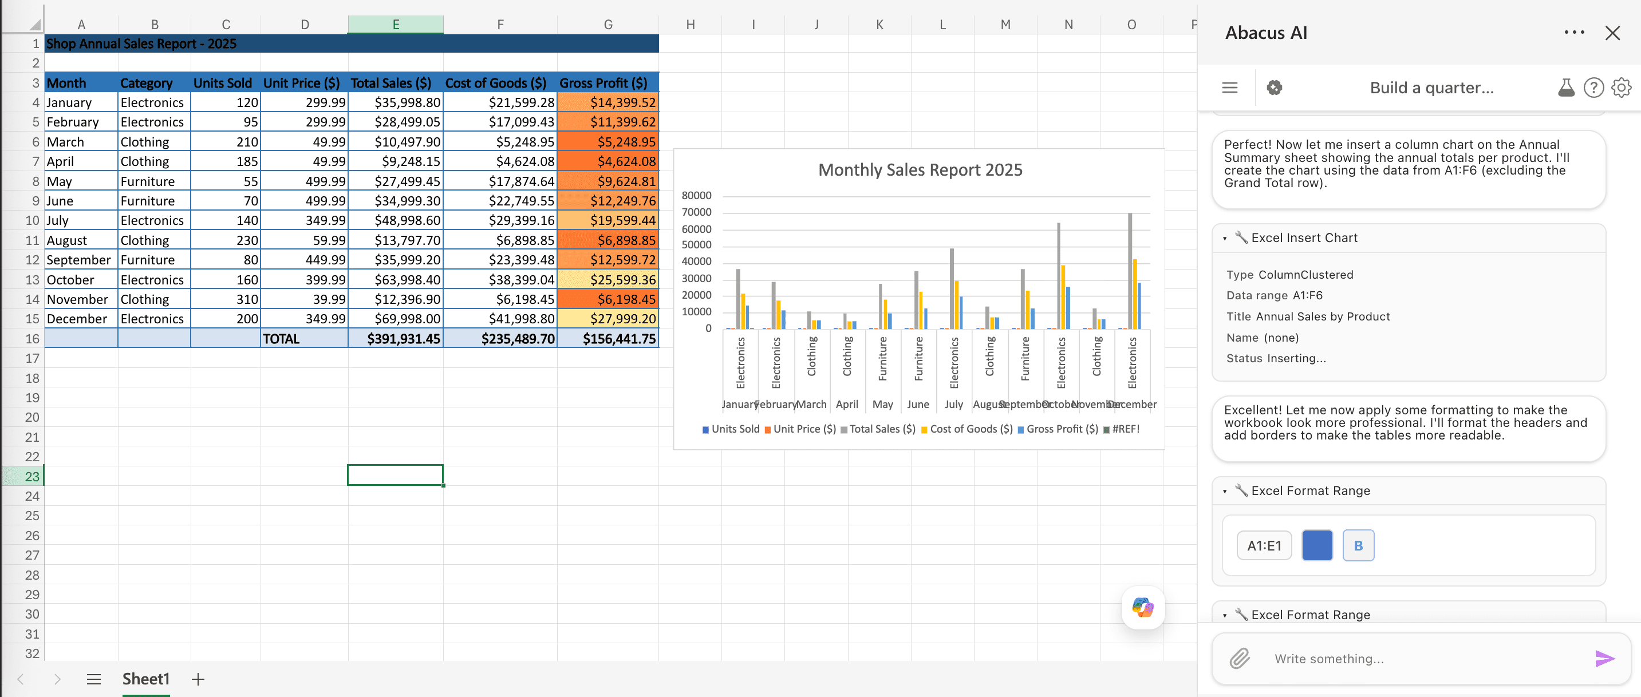Select the December month cell
Image resolution: width=1641 pixels, height=697 pixels.
81,319
